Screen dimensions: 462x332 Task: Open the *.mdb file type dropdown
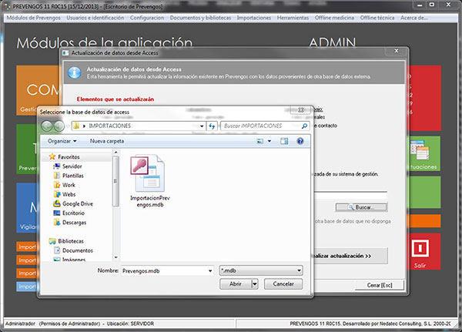coord(261,270)
